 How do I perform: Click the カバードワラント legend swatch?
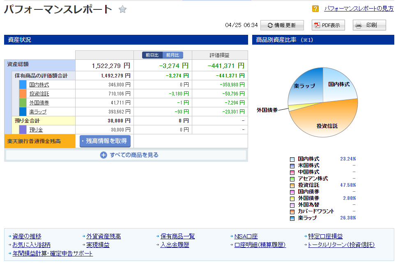(x=292, y=212)
